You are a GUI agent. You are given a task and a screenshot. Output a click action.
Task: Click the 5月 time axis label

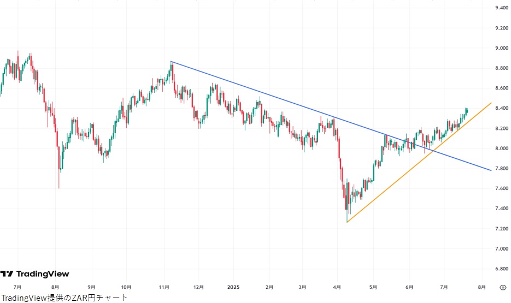pyautogui.click(x=373, y=287)
